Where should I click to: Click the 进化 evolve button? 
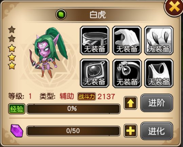pyautogui.click(x=157, y=131)
